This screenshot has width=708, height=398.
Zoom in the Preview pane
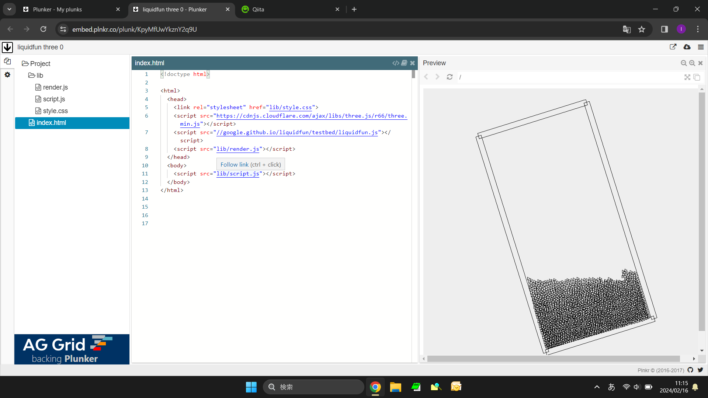[x=692, y=63]
